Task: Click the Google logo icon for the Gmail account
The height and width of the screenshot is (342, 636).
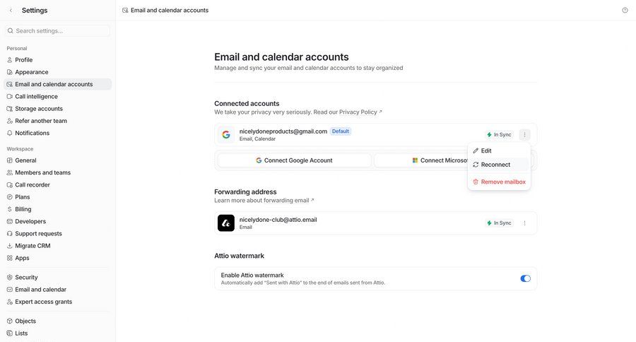Action: point(226,134)
